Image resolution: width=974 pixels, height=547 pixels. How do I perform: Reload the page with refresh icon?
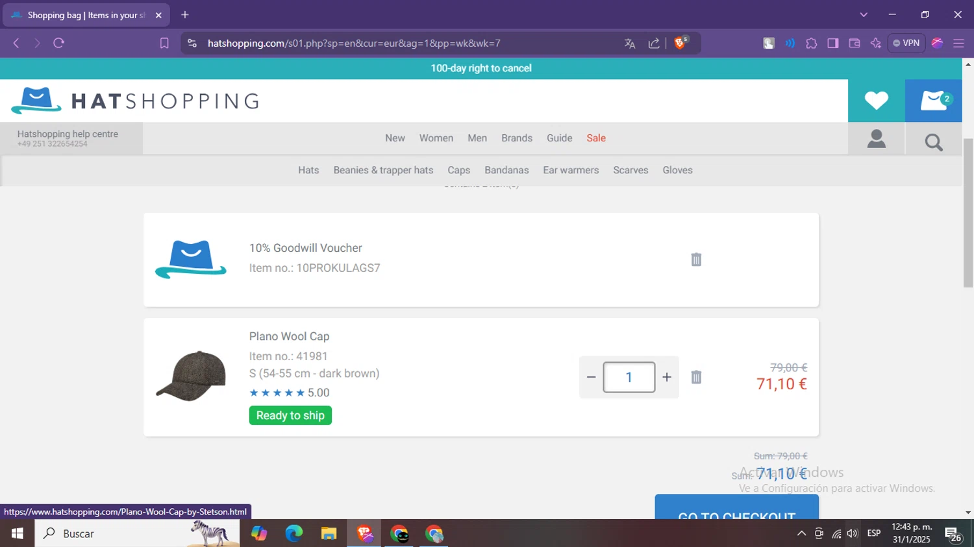(x=58, y=43)
